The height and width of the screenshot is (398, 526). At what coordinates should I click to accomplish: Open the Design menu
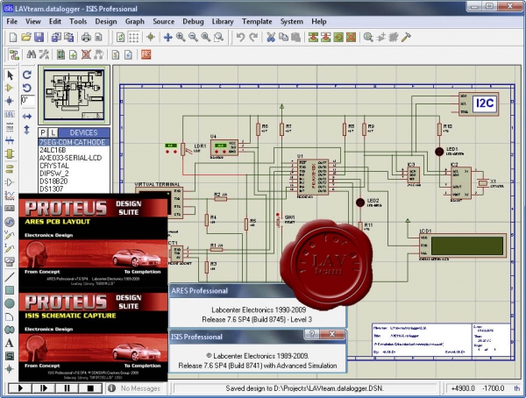(x=106, y=21)
